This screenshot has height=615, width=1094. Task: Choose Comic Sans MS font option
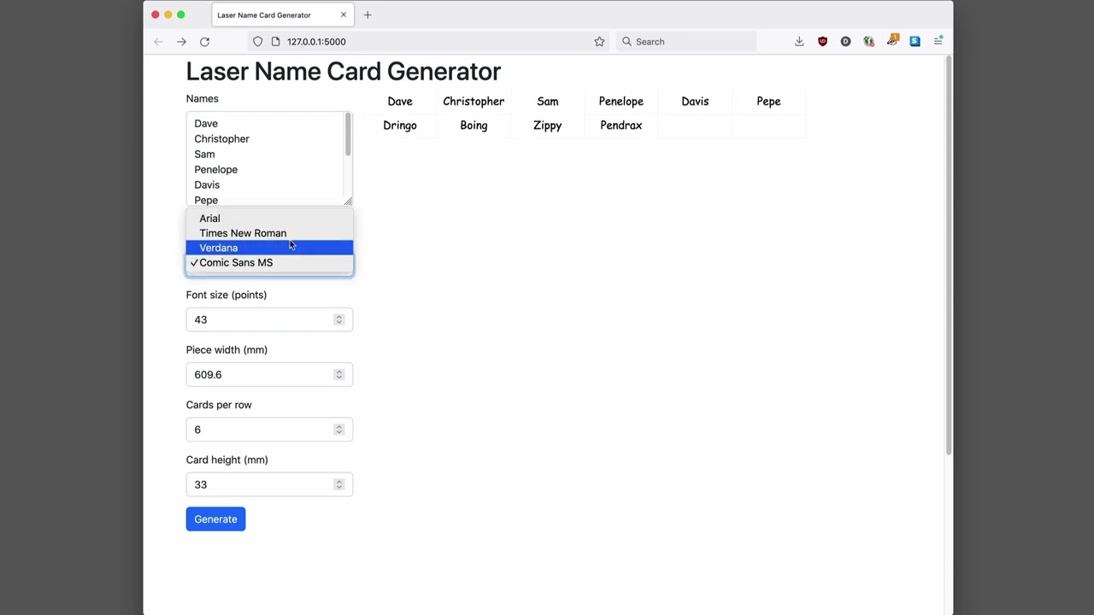click(x=269, y=262)
